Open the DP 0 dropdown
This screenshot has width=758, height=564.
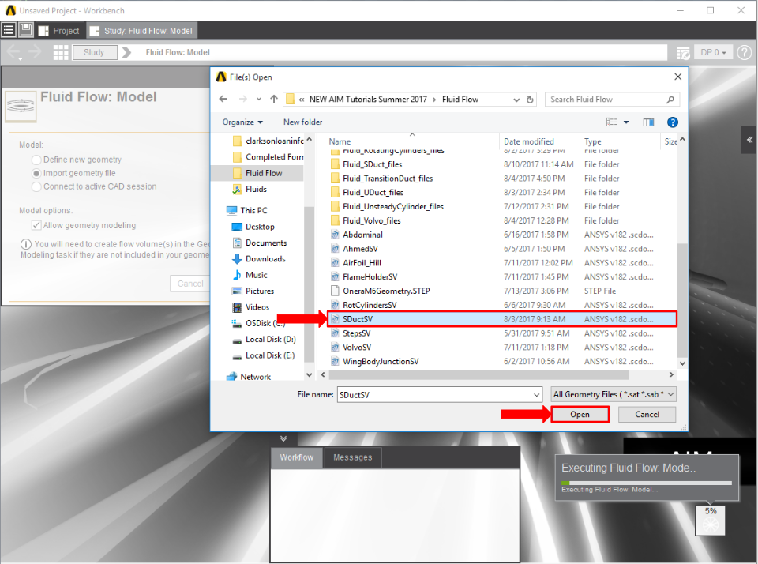pos(714,52)
